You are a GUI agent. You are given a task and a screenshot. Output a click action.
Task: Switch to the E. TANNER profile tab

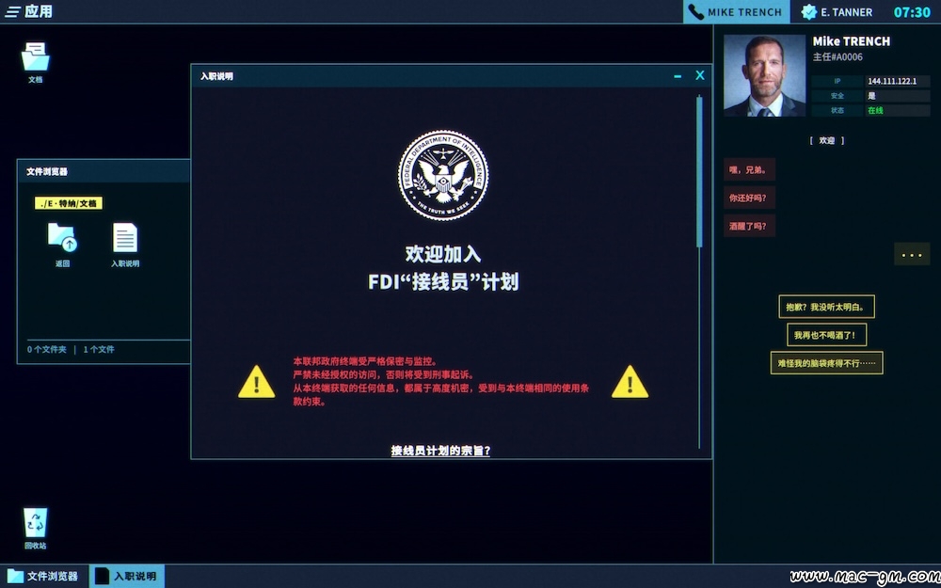coord(837,12)
